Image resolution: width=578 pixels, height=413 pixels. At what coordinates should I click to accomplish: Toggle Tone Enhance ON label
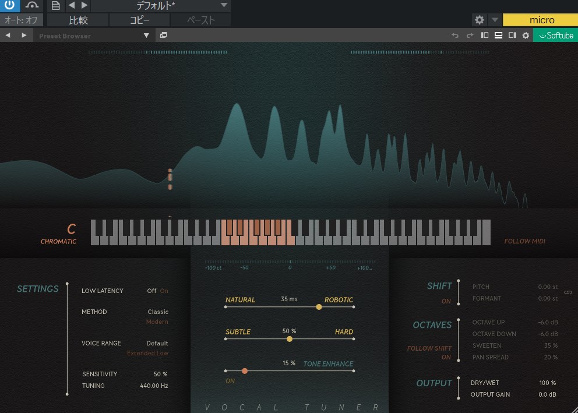point(230,381)
